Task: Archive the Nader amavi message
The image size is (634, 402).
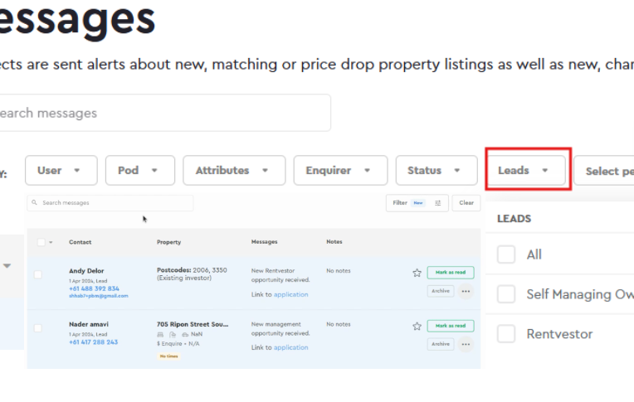Action: pos(441,344)
